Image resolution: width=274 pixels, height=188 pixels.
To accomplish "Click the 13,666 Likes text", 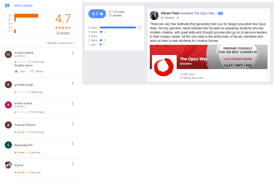I will pyautogui.click(x=187, y=74).
